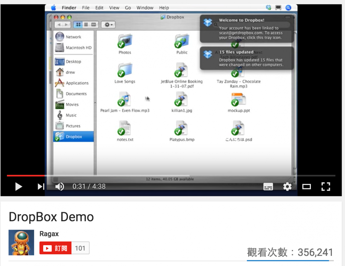Click the 0:31 / 4:38 time display
This screenshot has height=266, width=345.
pos(89,187)
